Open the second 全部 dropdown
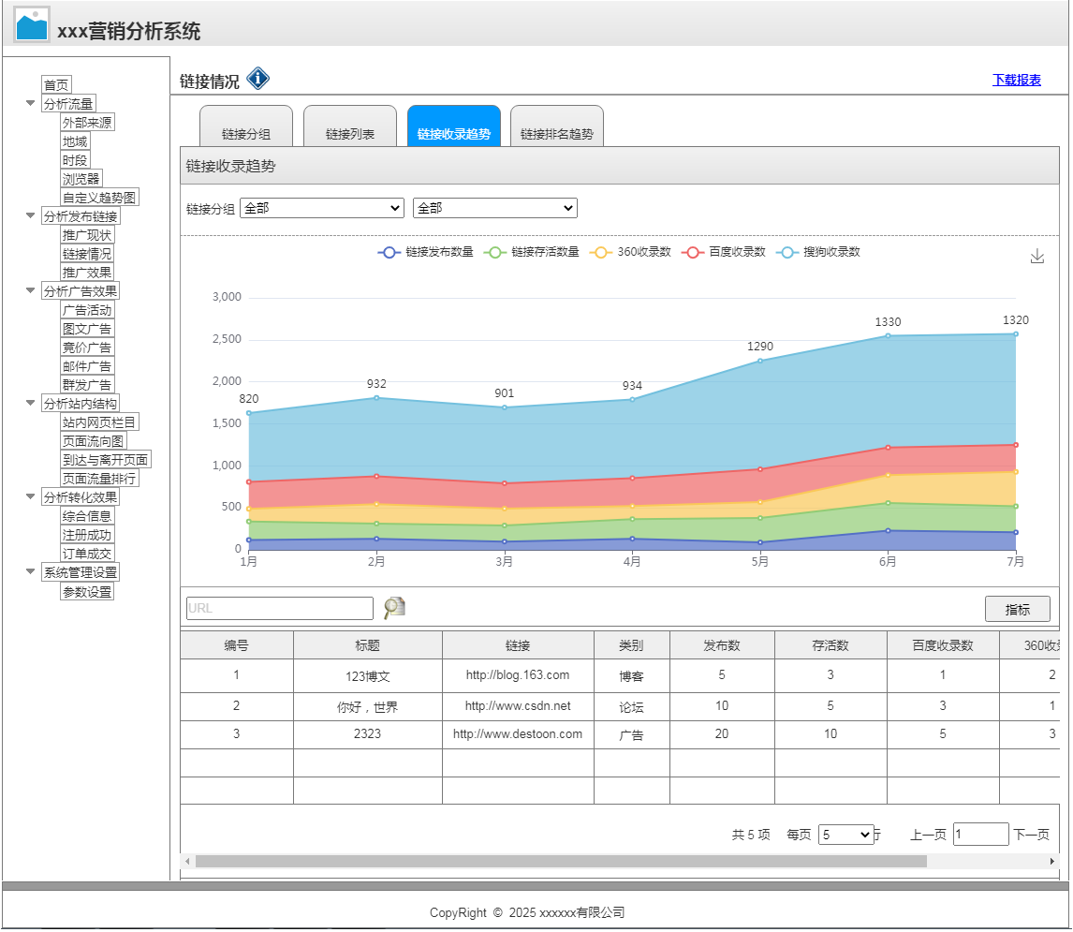 [x=494, y=208]
